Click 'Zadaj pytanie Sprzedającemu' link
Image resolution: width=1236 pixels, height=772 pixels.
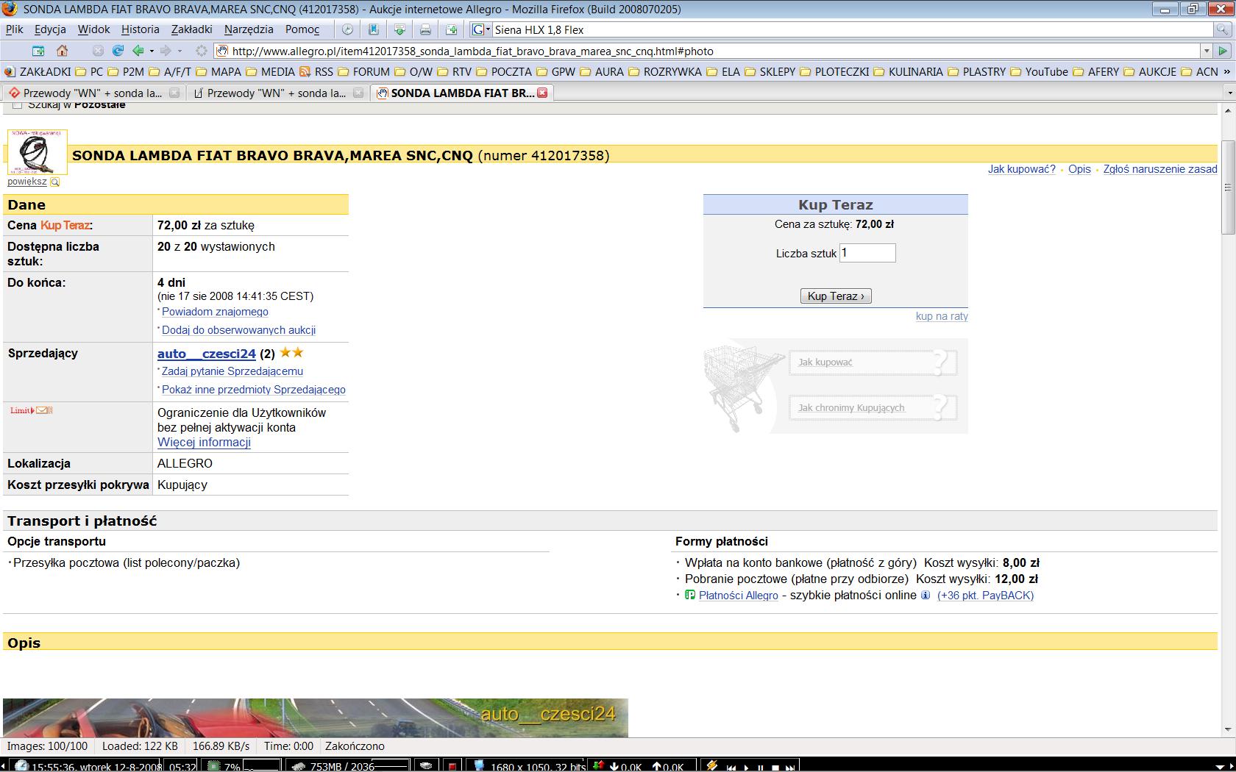pos(232,371)
